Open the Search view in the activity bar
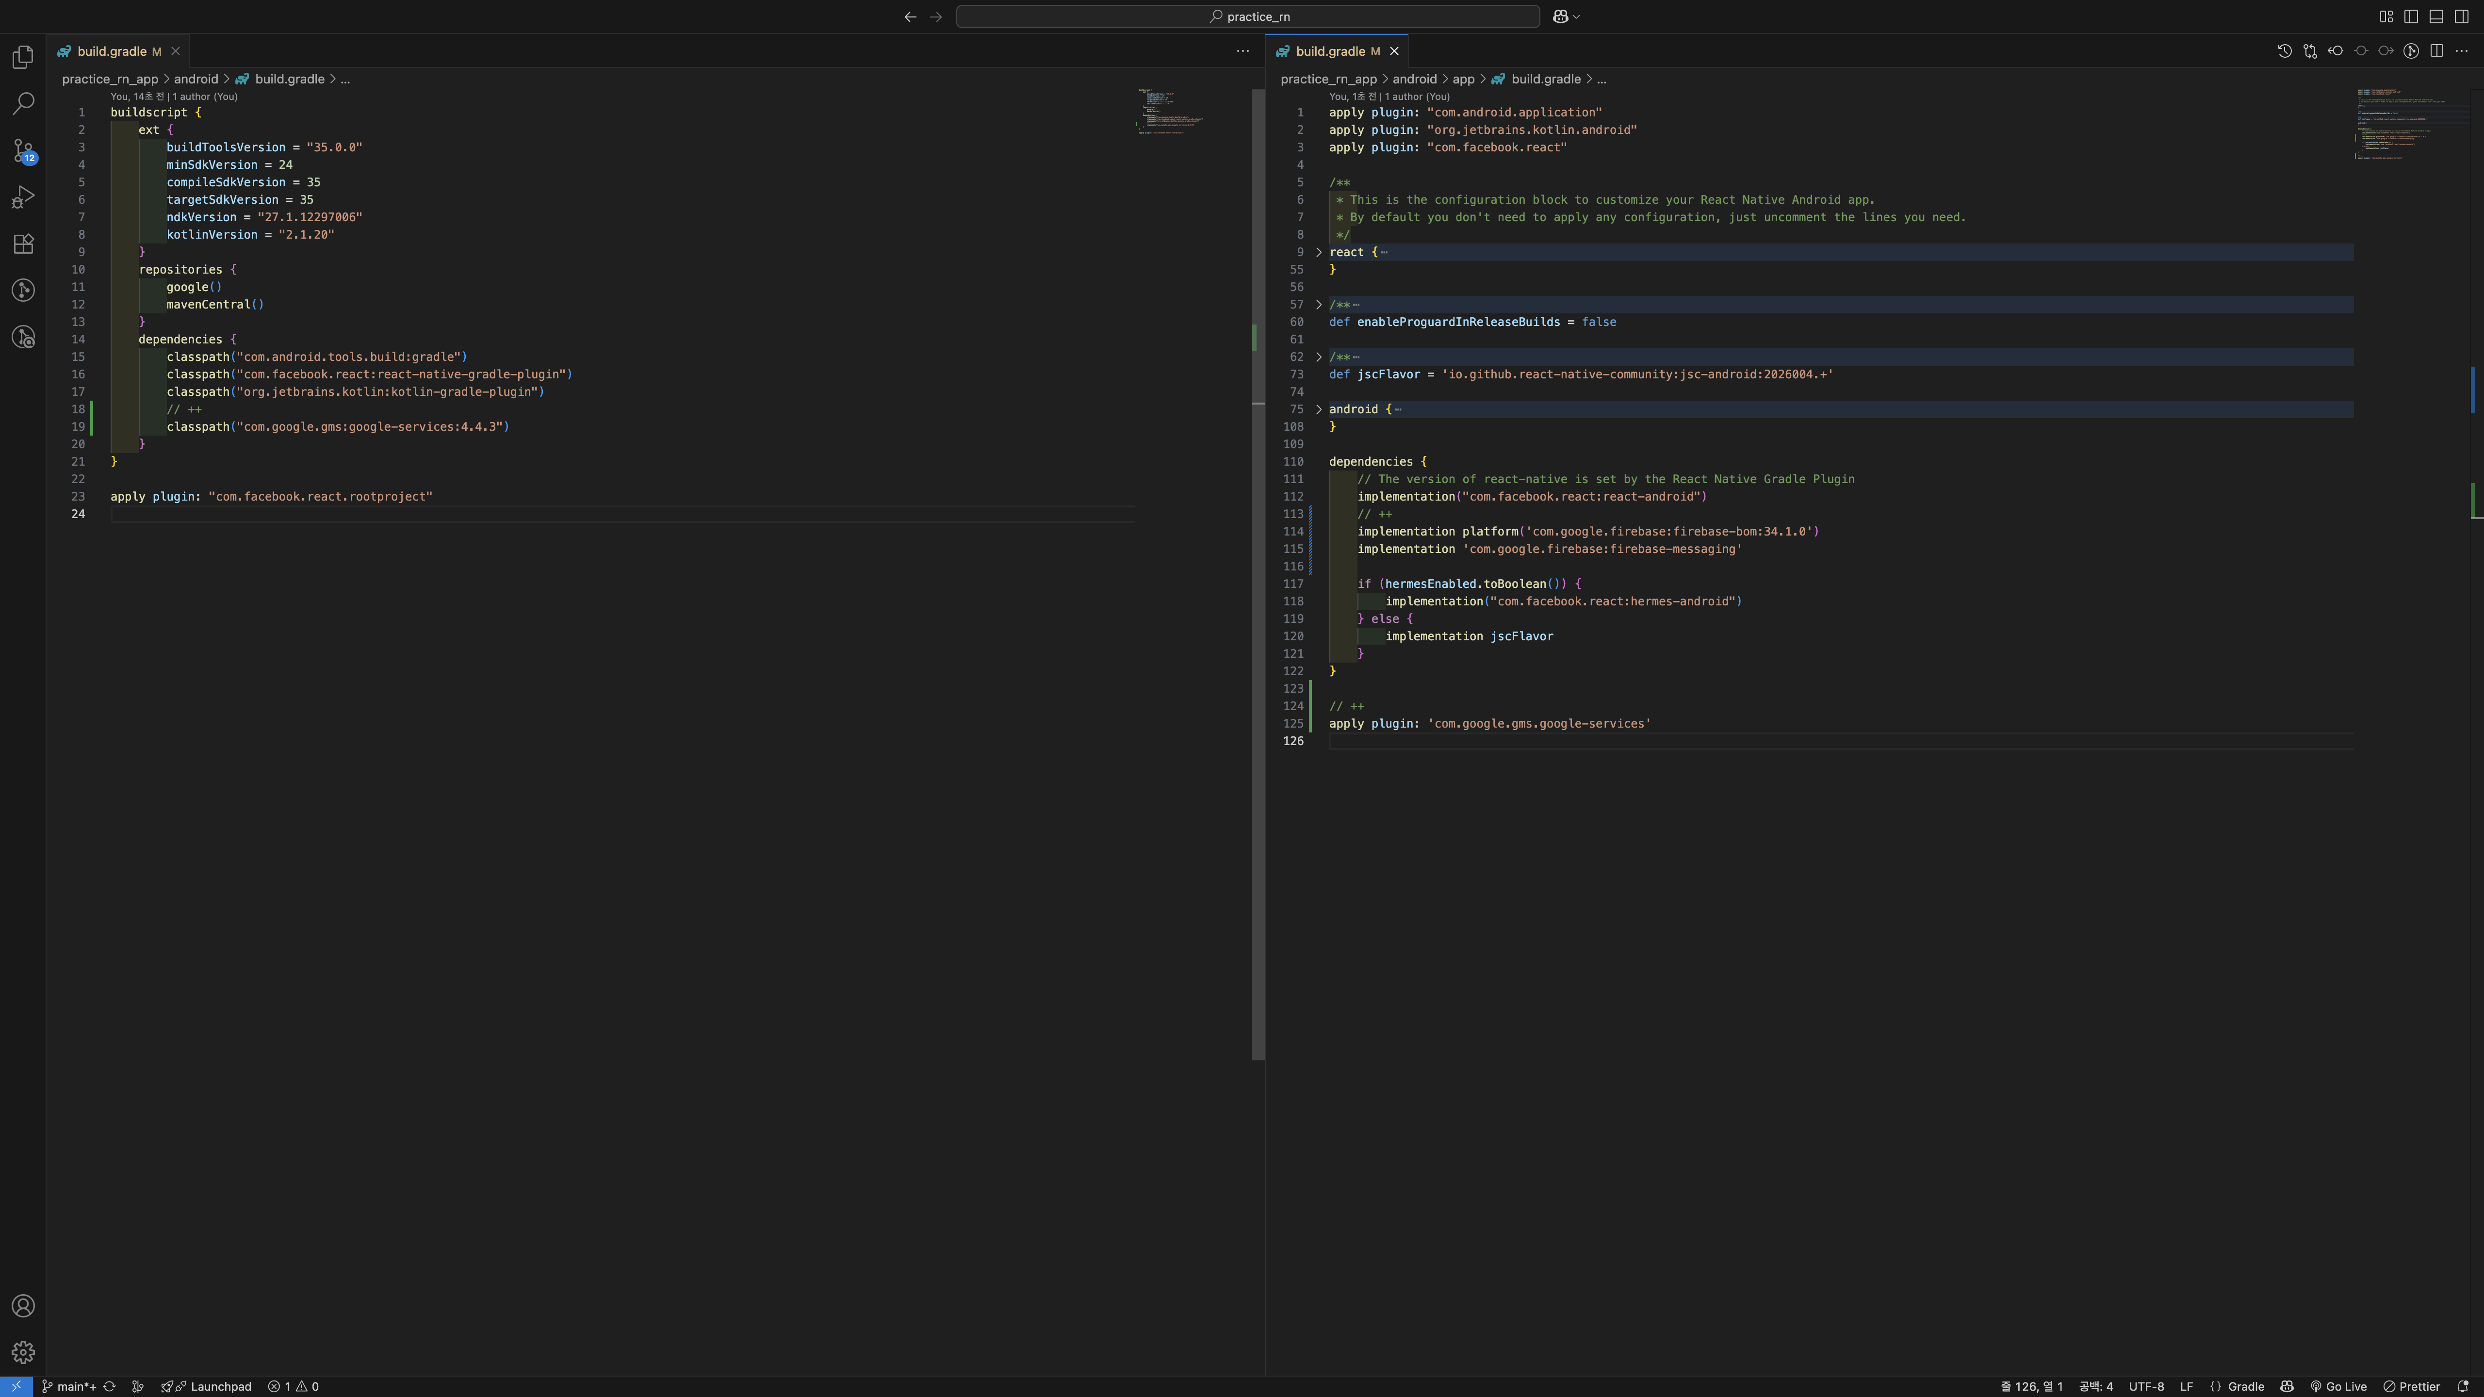Image resolution: width=2484 pixels, height=1397 pixels. (x=23, y=103)
